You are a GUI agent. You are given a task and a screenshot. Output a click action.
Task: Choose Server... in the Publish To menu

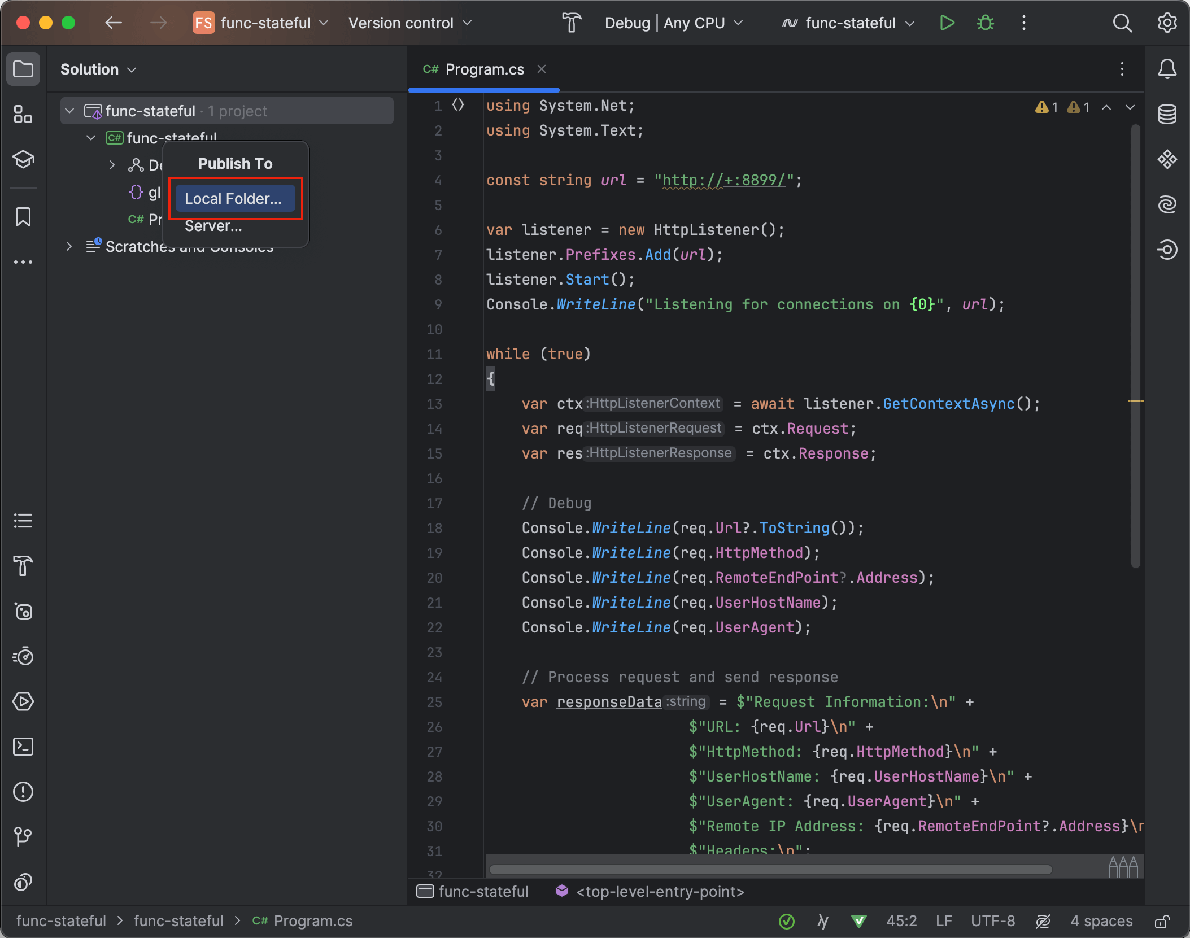(213, 226)
